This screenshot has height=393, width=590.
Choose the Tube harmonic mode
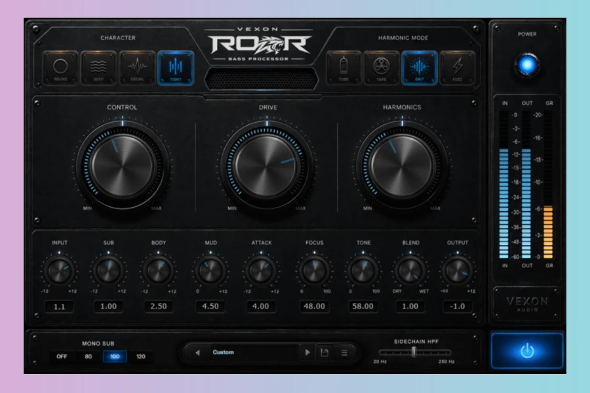(344, 67)
